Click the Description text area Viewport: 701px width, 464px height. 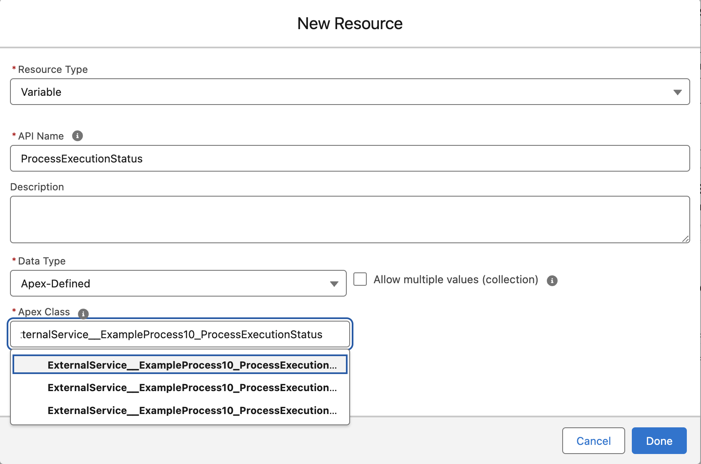(x=350, y=220)
